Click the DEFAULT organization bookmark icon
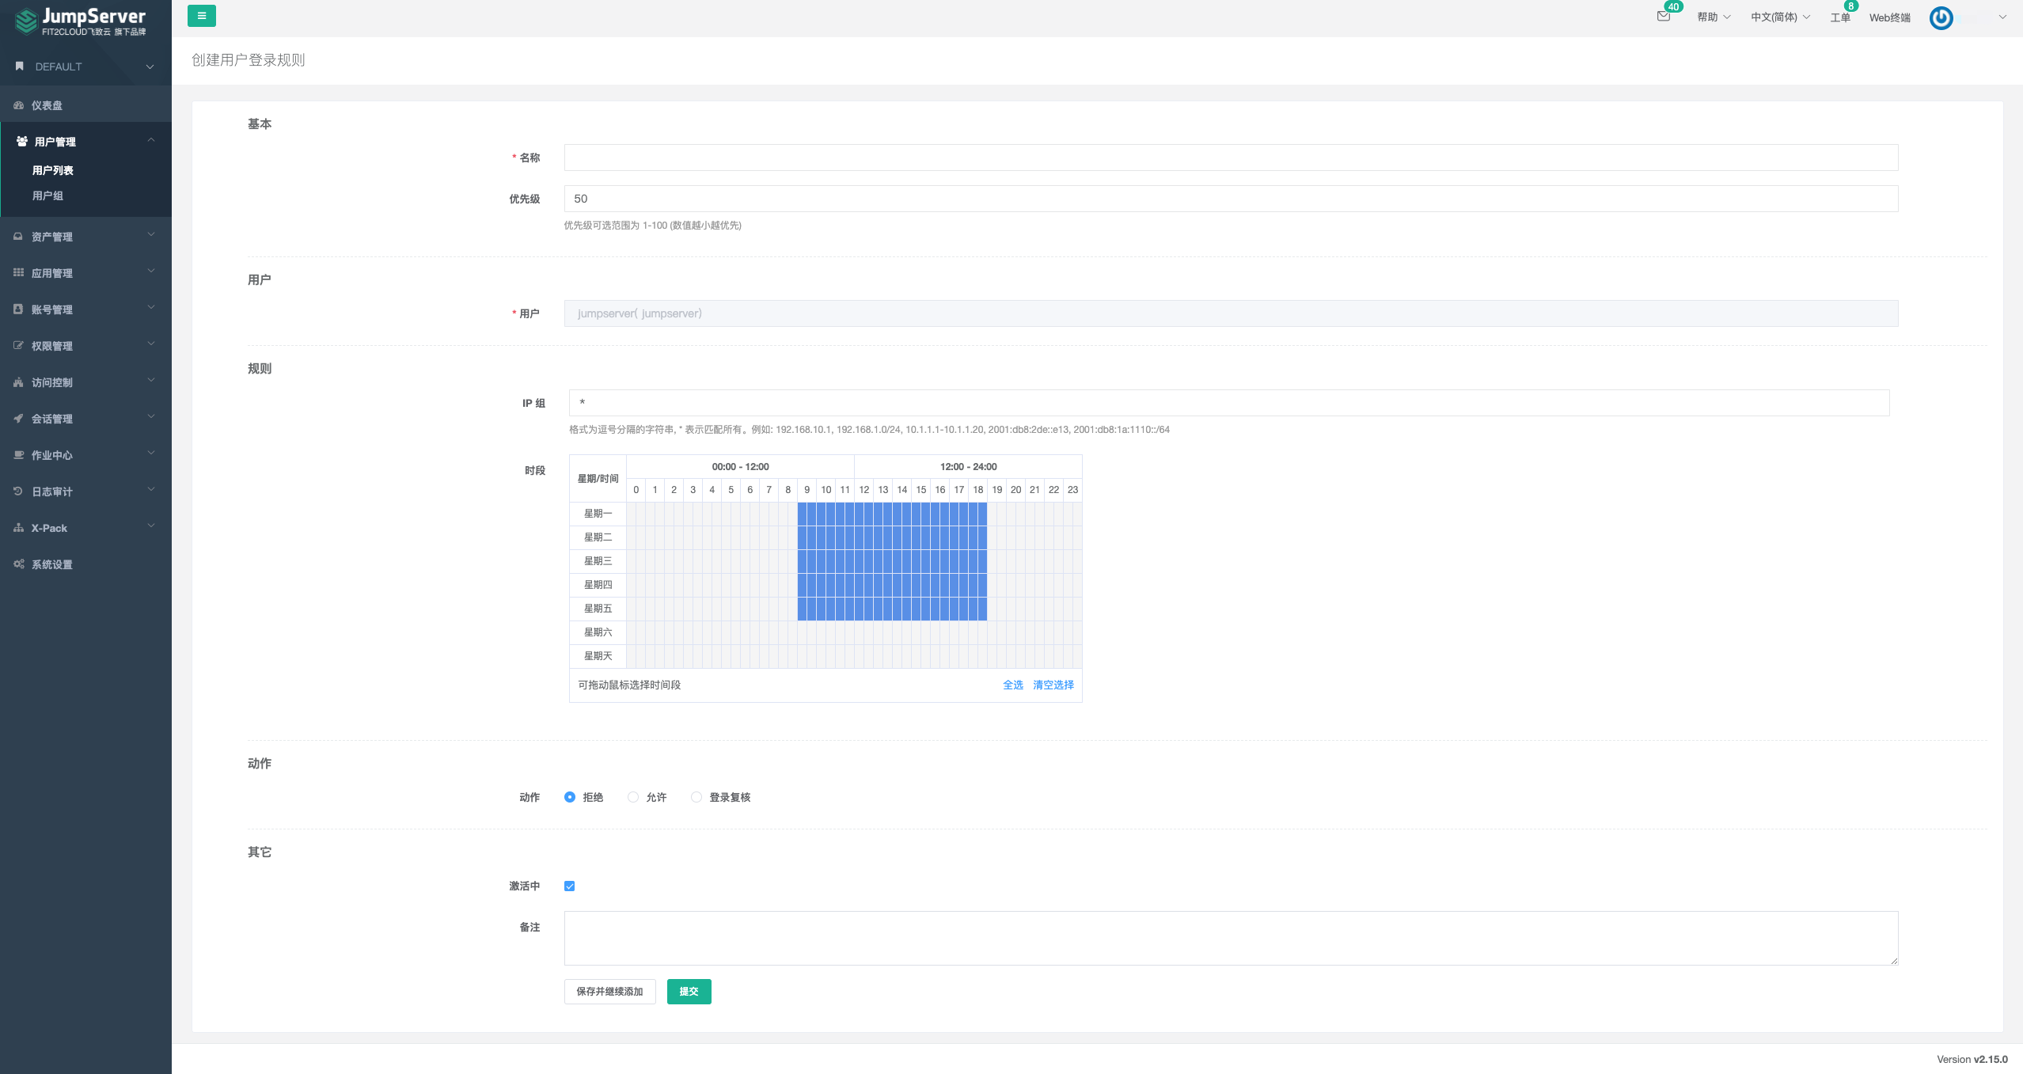2023x1074 pixels. pos(20,66)
